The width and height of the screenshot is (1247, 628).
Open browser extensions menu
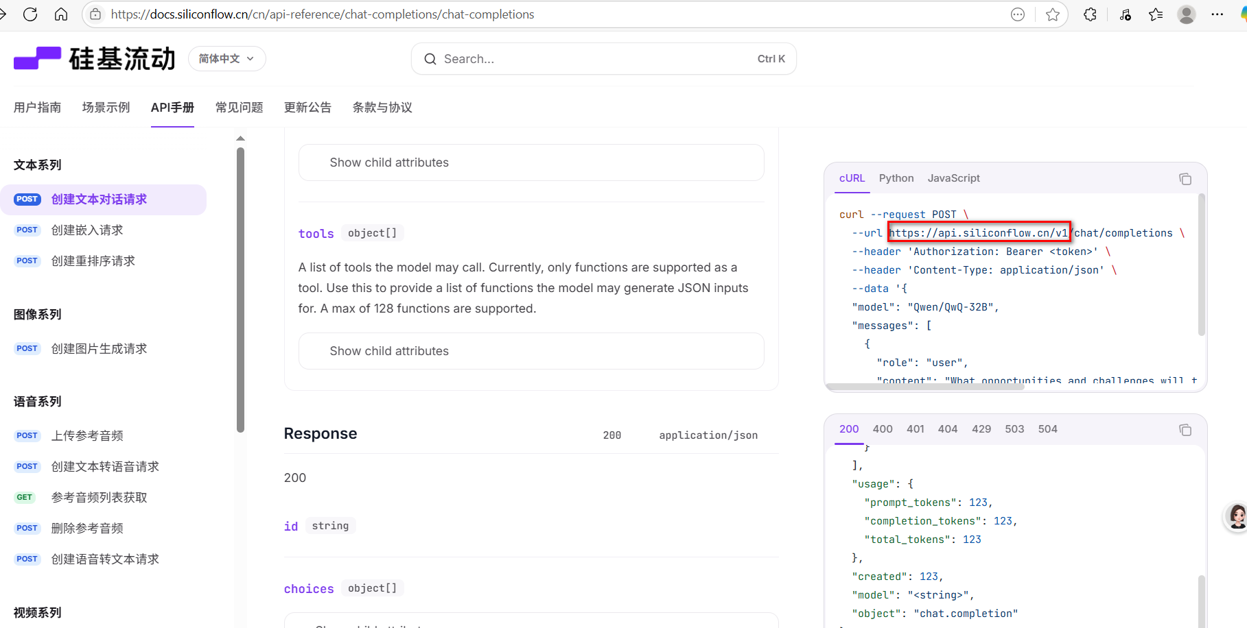point(1090,14)
